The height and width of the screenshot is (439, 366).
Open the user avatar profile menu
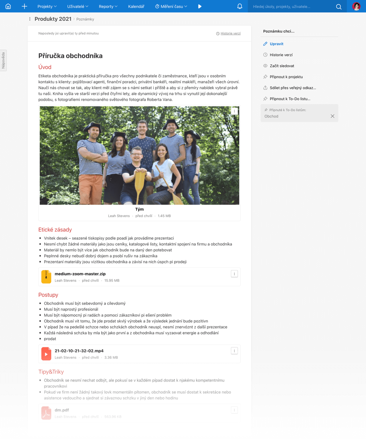pyautogui.click(x=356, y=6)
